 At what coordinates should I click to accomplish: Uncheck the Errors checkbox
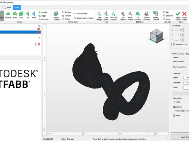[174, 116]
